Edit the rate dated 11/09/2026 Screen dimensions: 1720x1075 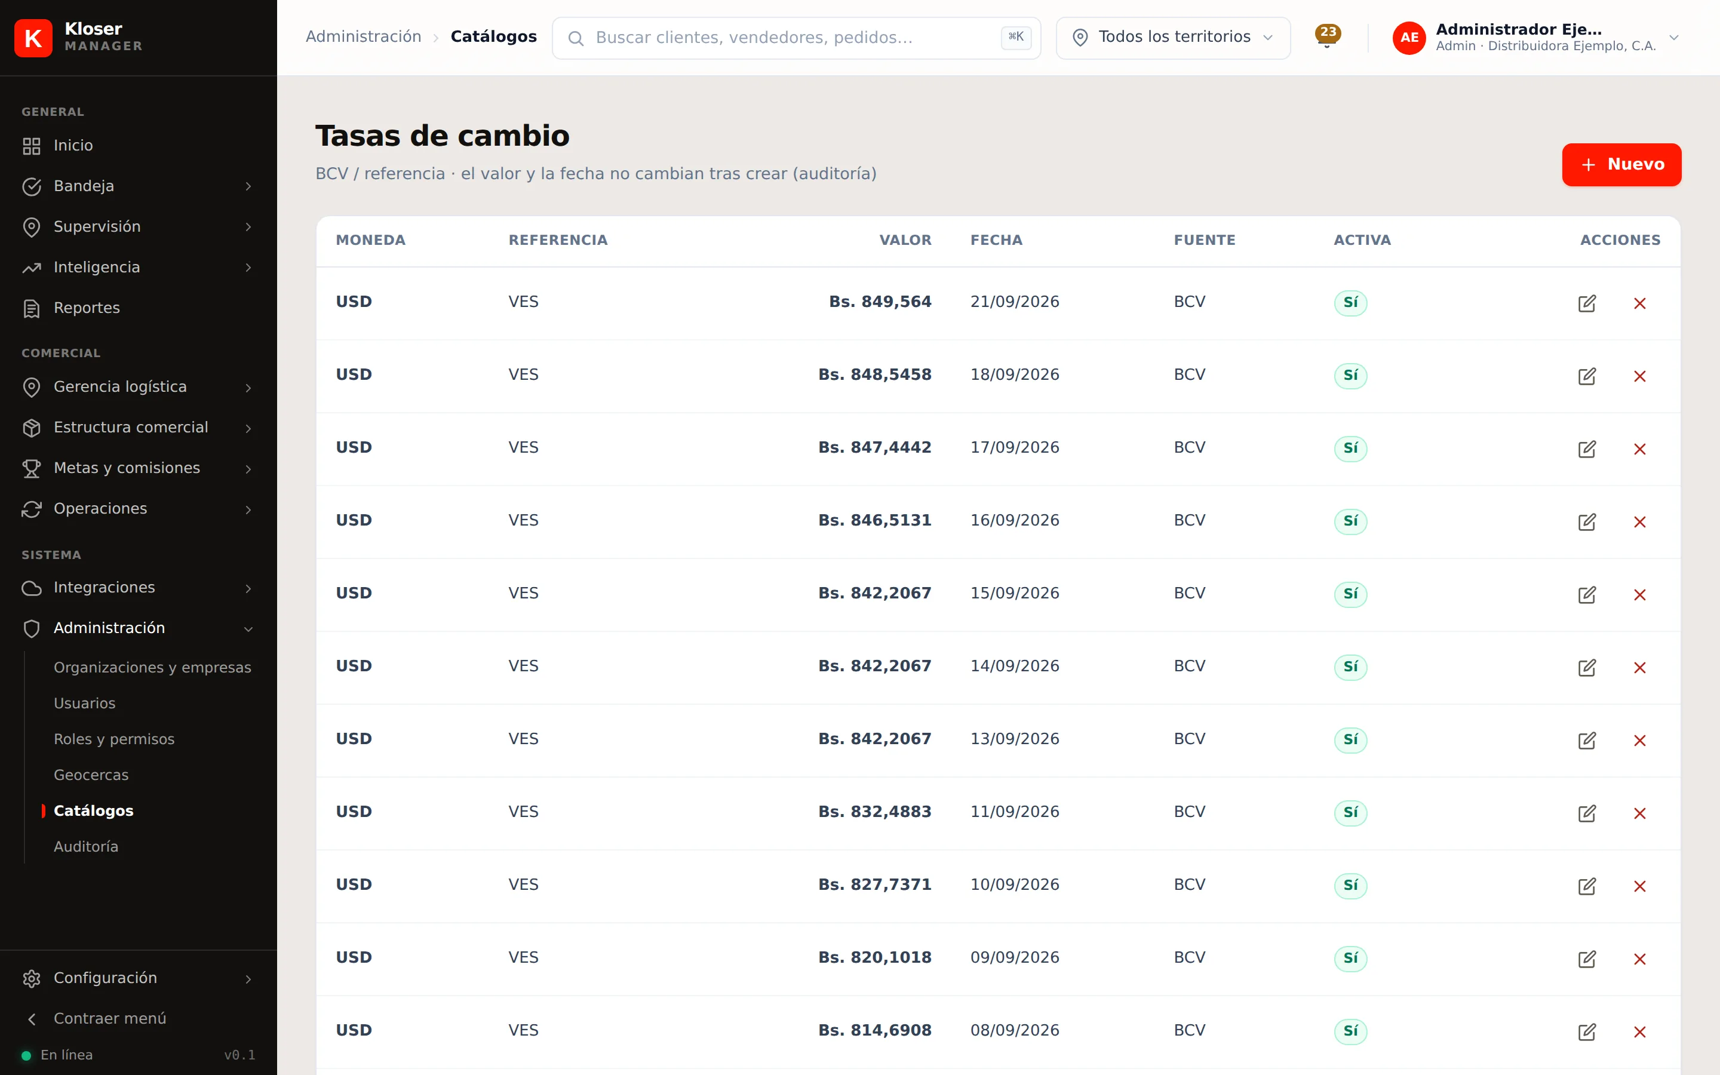pyautogui.click(x=1586, y=813)
